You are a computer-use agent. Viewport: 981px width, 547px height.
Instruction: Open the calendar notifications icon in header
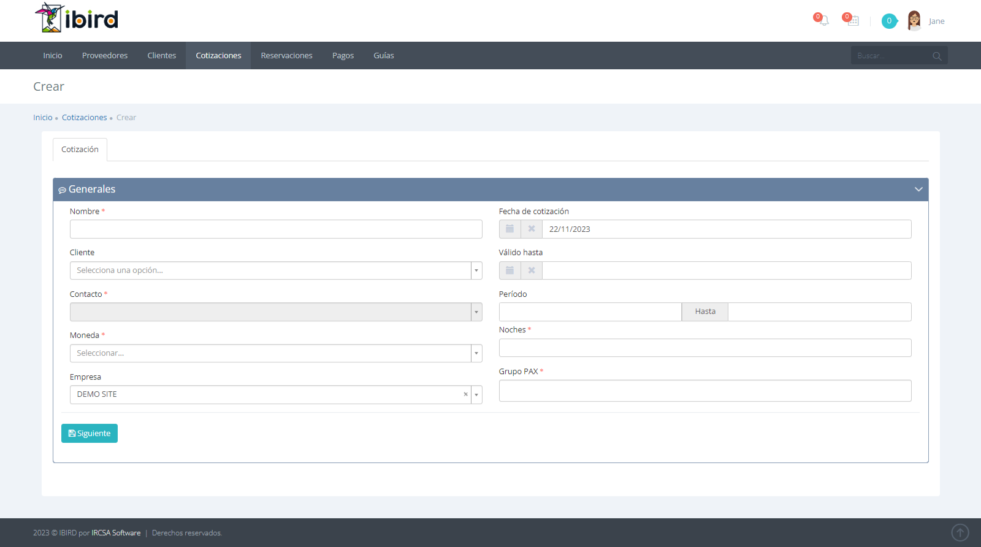pos(853,21)
